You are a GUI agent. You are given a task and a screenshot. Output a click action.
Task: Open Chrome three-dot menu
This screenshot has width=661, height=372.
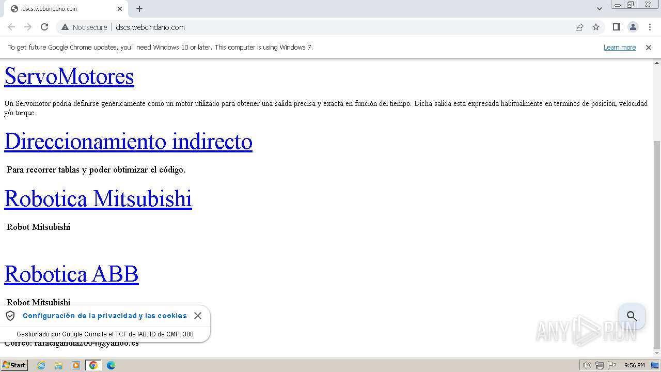click(x=650, y=27)
